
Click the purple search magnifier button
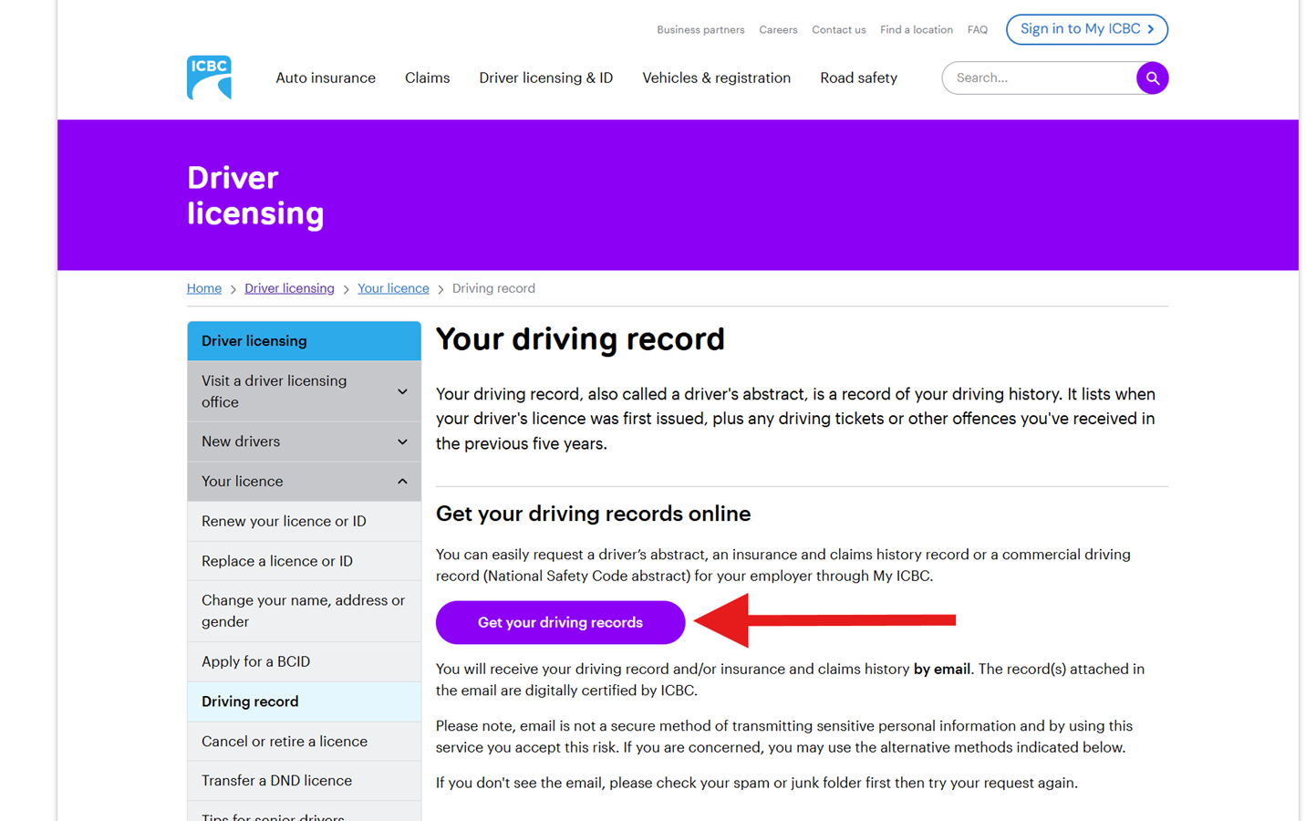pos(1152,78)
